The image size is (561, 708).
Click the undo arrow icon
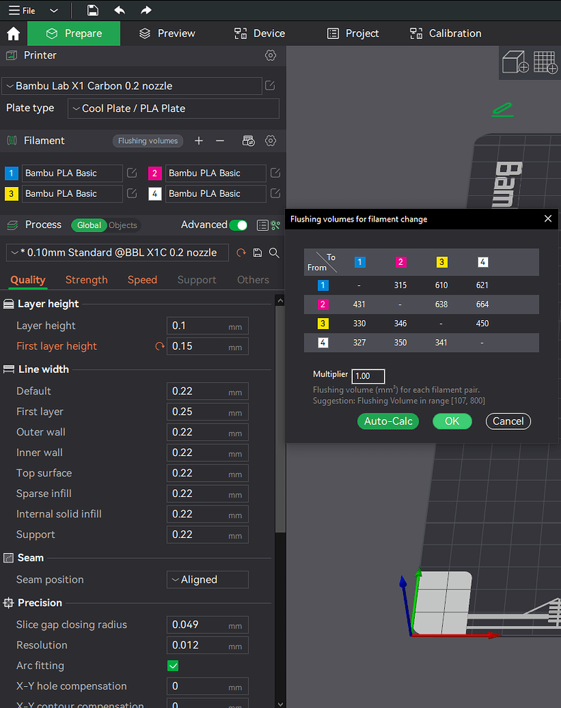pyautogui.click(x=119, y=11)
